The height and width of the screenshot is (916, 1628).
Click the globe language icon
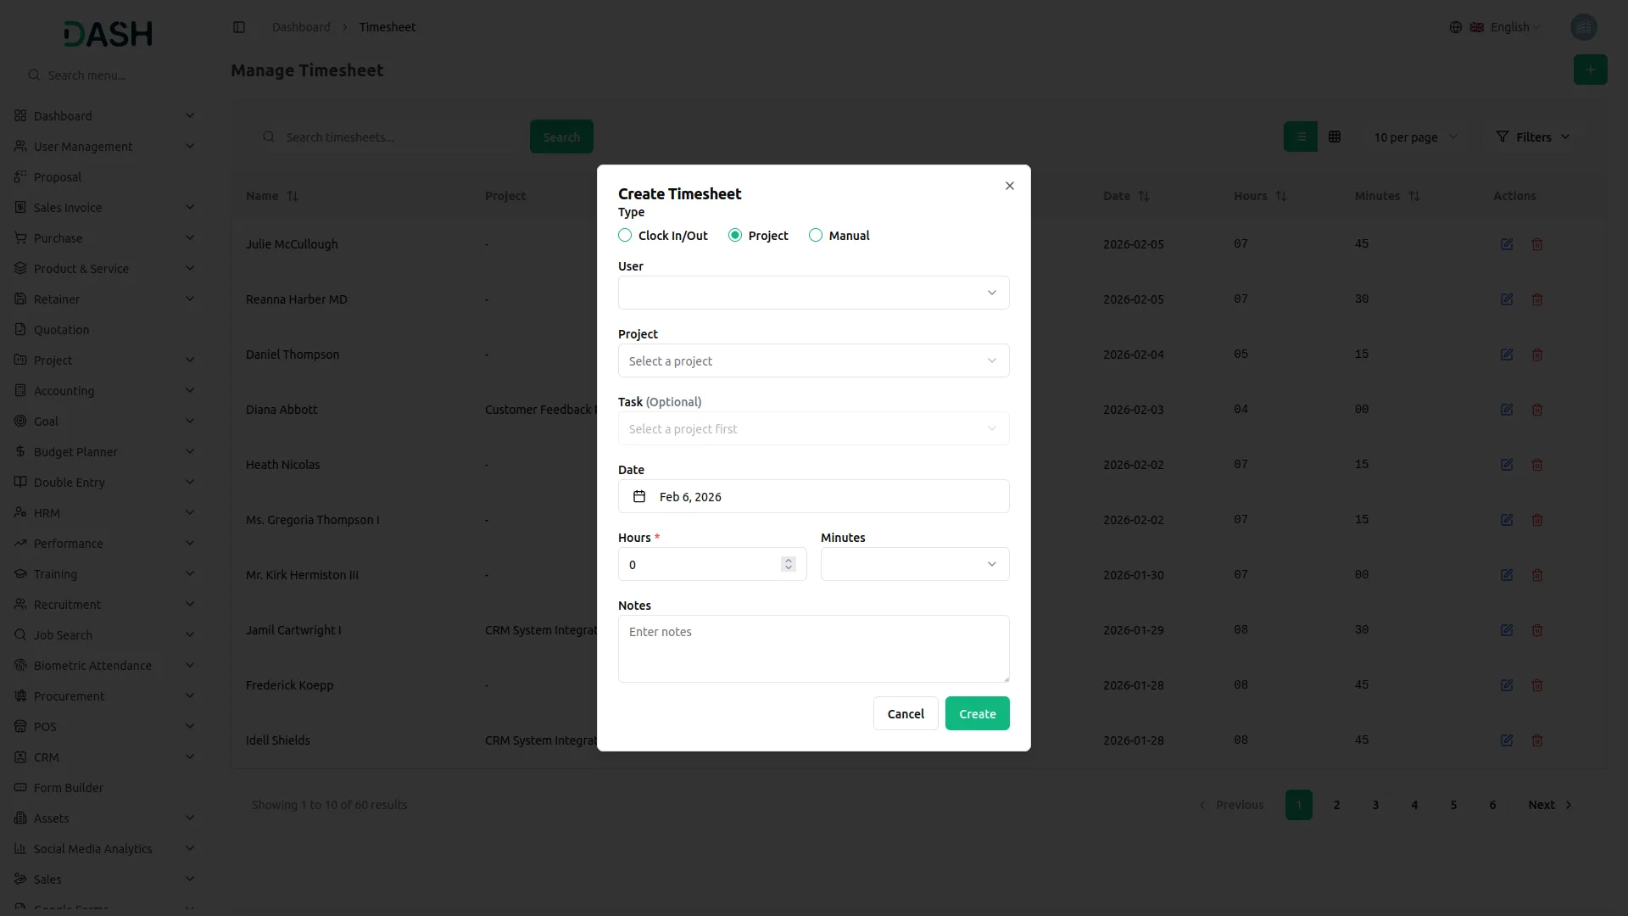pos(1456,26)
